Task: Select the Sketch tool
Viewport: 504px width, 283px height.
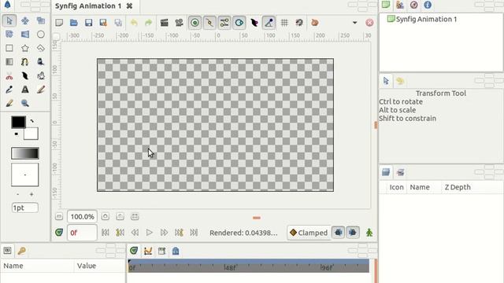Action: [x=40, y=90]
